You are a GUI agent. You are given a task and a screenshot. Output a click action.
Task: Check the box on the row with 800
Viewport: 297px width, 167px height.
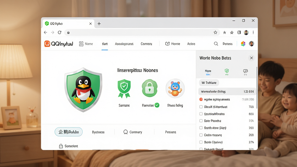point(201,114)
